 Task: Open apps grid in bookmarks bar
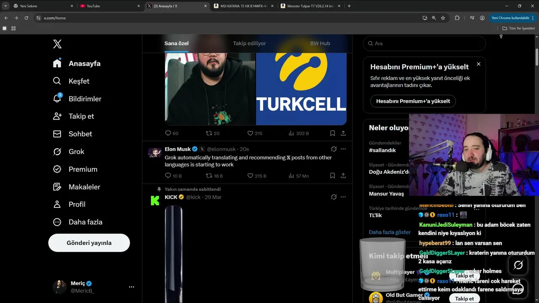pos(13,28)
